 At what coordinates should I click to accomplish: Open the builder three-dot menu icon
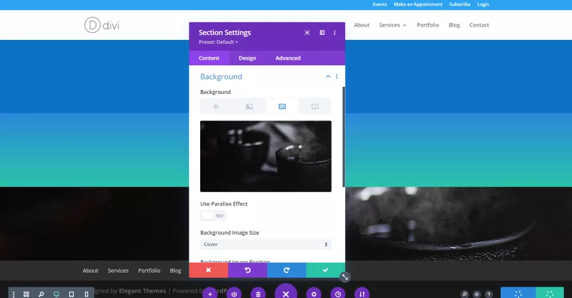13,294
